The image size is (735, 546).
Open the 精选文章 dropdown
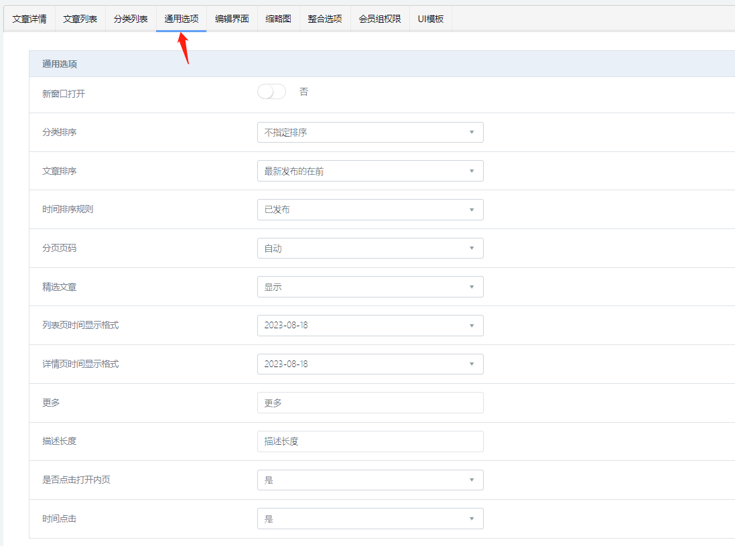[370, 287]
